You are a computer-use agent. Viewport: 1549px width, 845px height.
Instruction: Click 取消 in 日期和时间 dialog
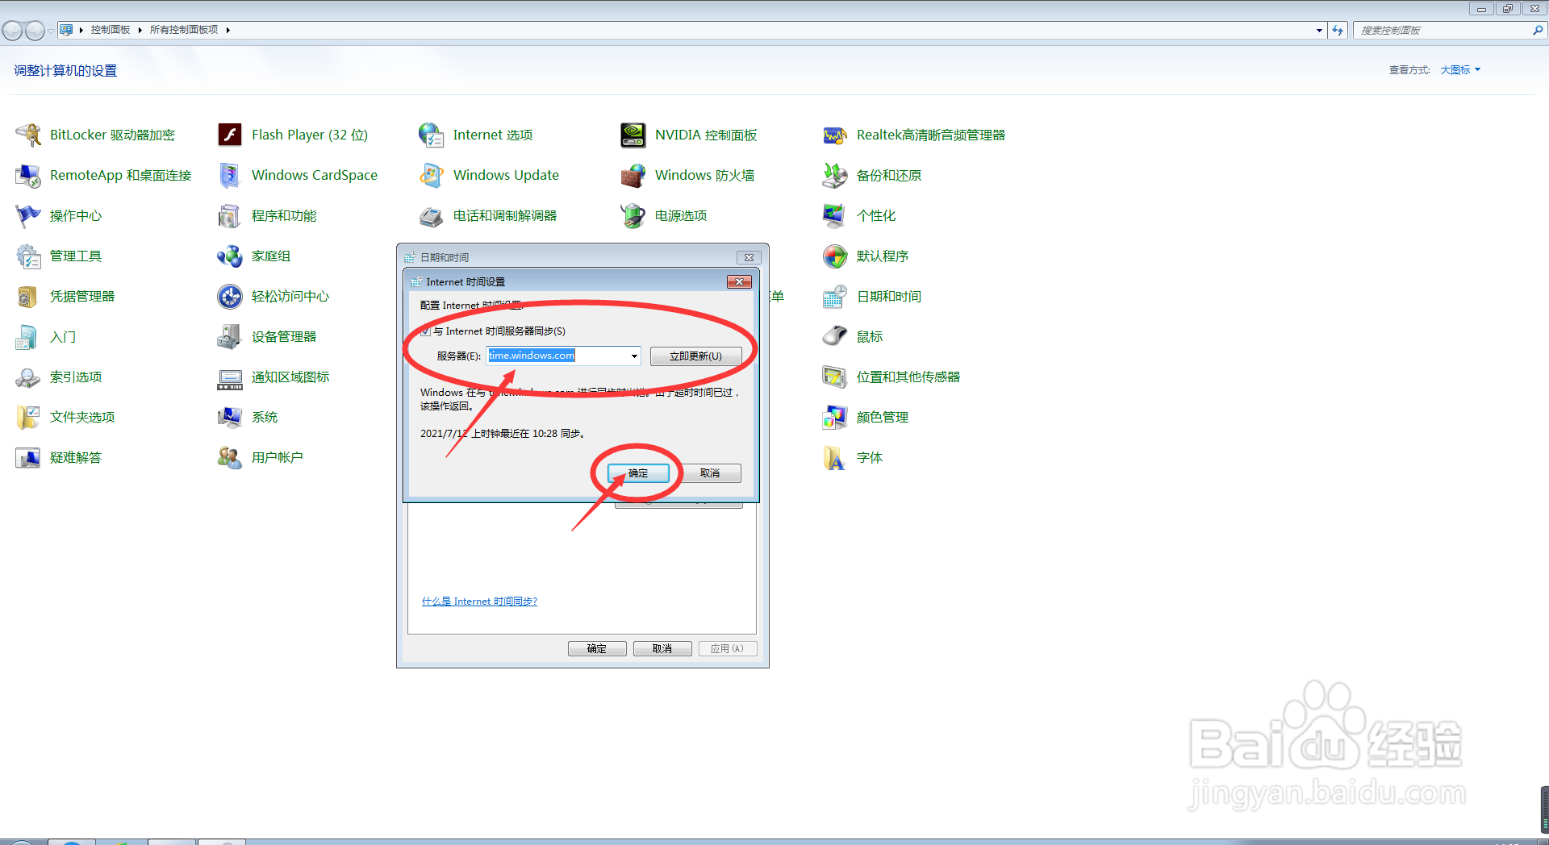[662, 648]
